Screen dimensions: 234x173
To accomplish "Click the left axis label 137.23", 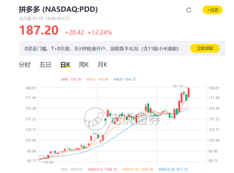I will click(x=31, y=119).
